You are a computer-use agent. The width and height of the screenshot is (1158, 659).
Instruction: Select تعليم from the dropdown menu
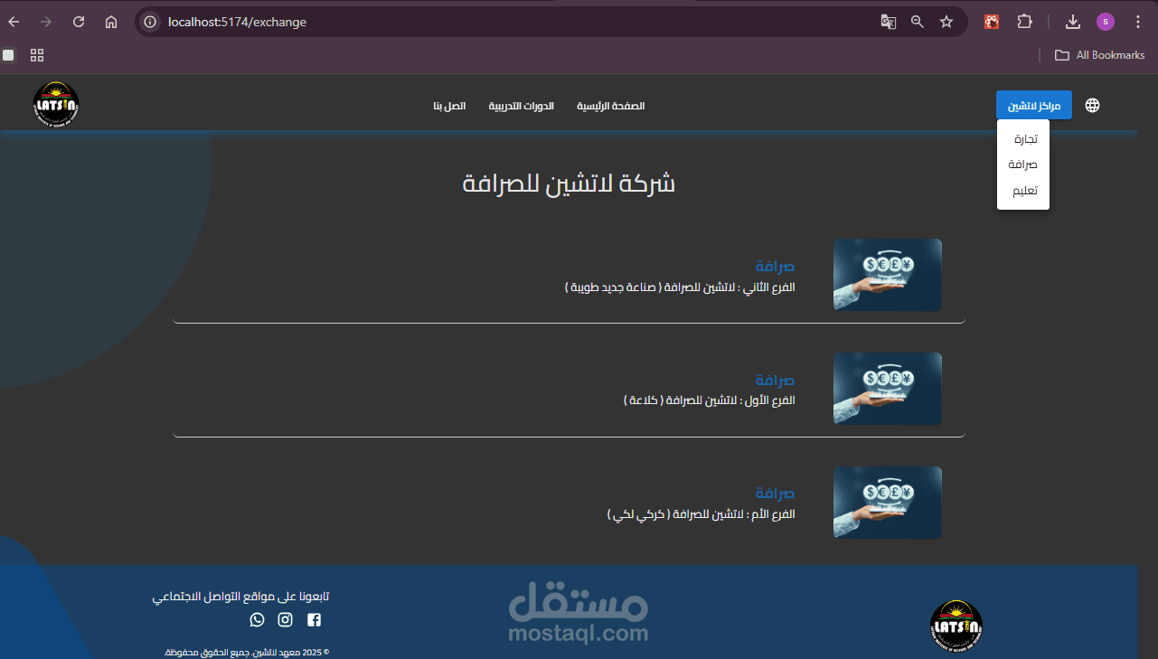click(1024, 191)
